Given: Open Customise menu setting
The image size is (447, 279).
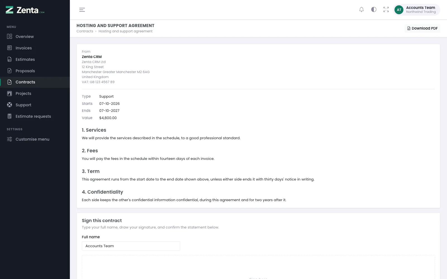Looking at the screenshot, I should coord(35,139).
